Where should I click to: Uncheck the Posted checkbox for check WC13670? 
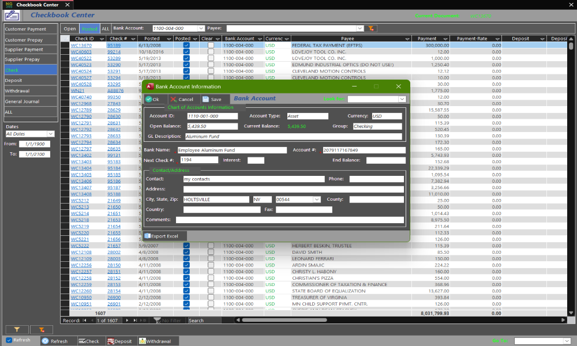(186, 45)
